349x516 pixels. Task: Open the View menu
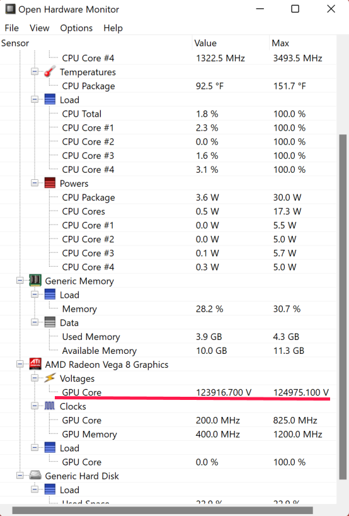40,28
